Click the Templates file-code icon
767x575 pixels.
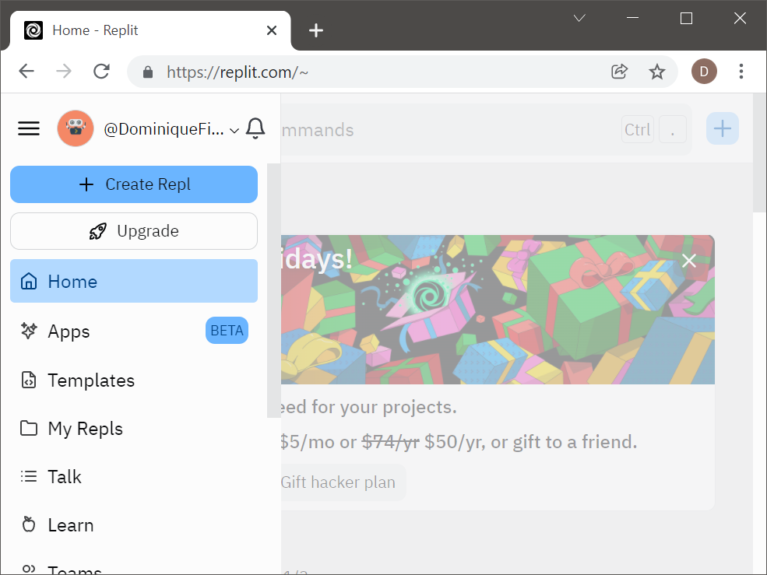(x=29, y=380)
